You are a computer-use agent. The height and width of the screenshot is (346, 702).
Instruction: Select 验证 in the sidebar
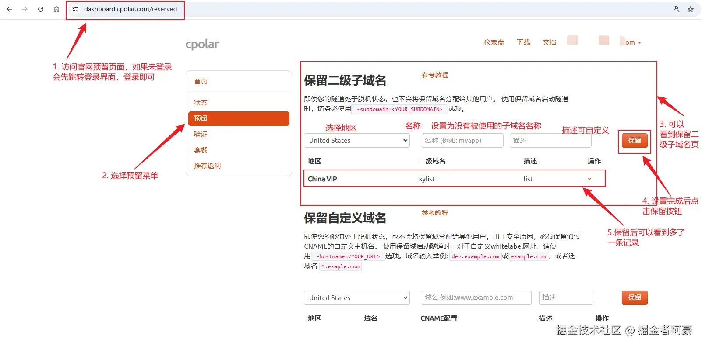pyautogui.click(x=201, y=135)
